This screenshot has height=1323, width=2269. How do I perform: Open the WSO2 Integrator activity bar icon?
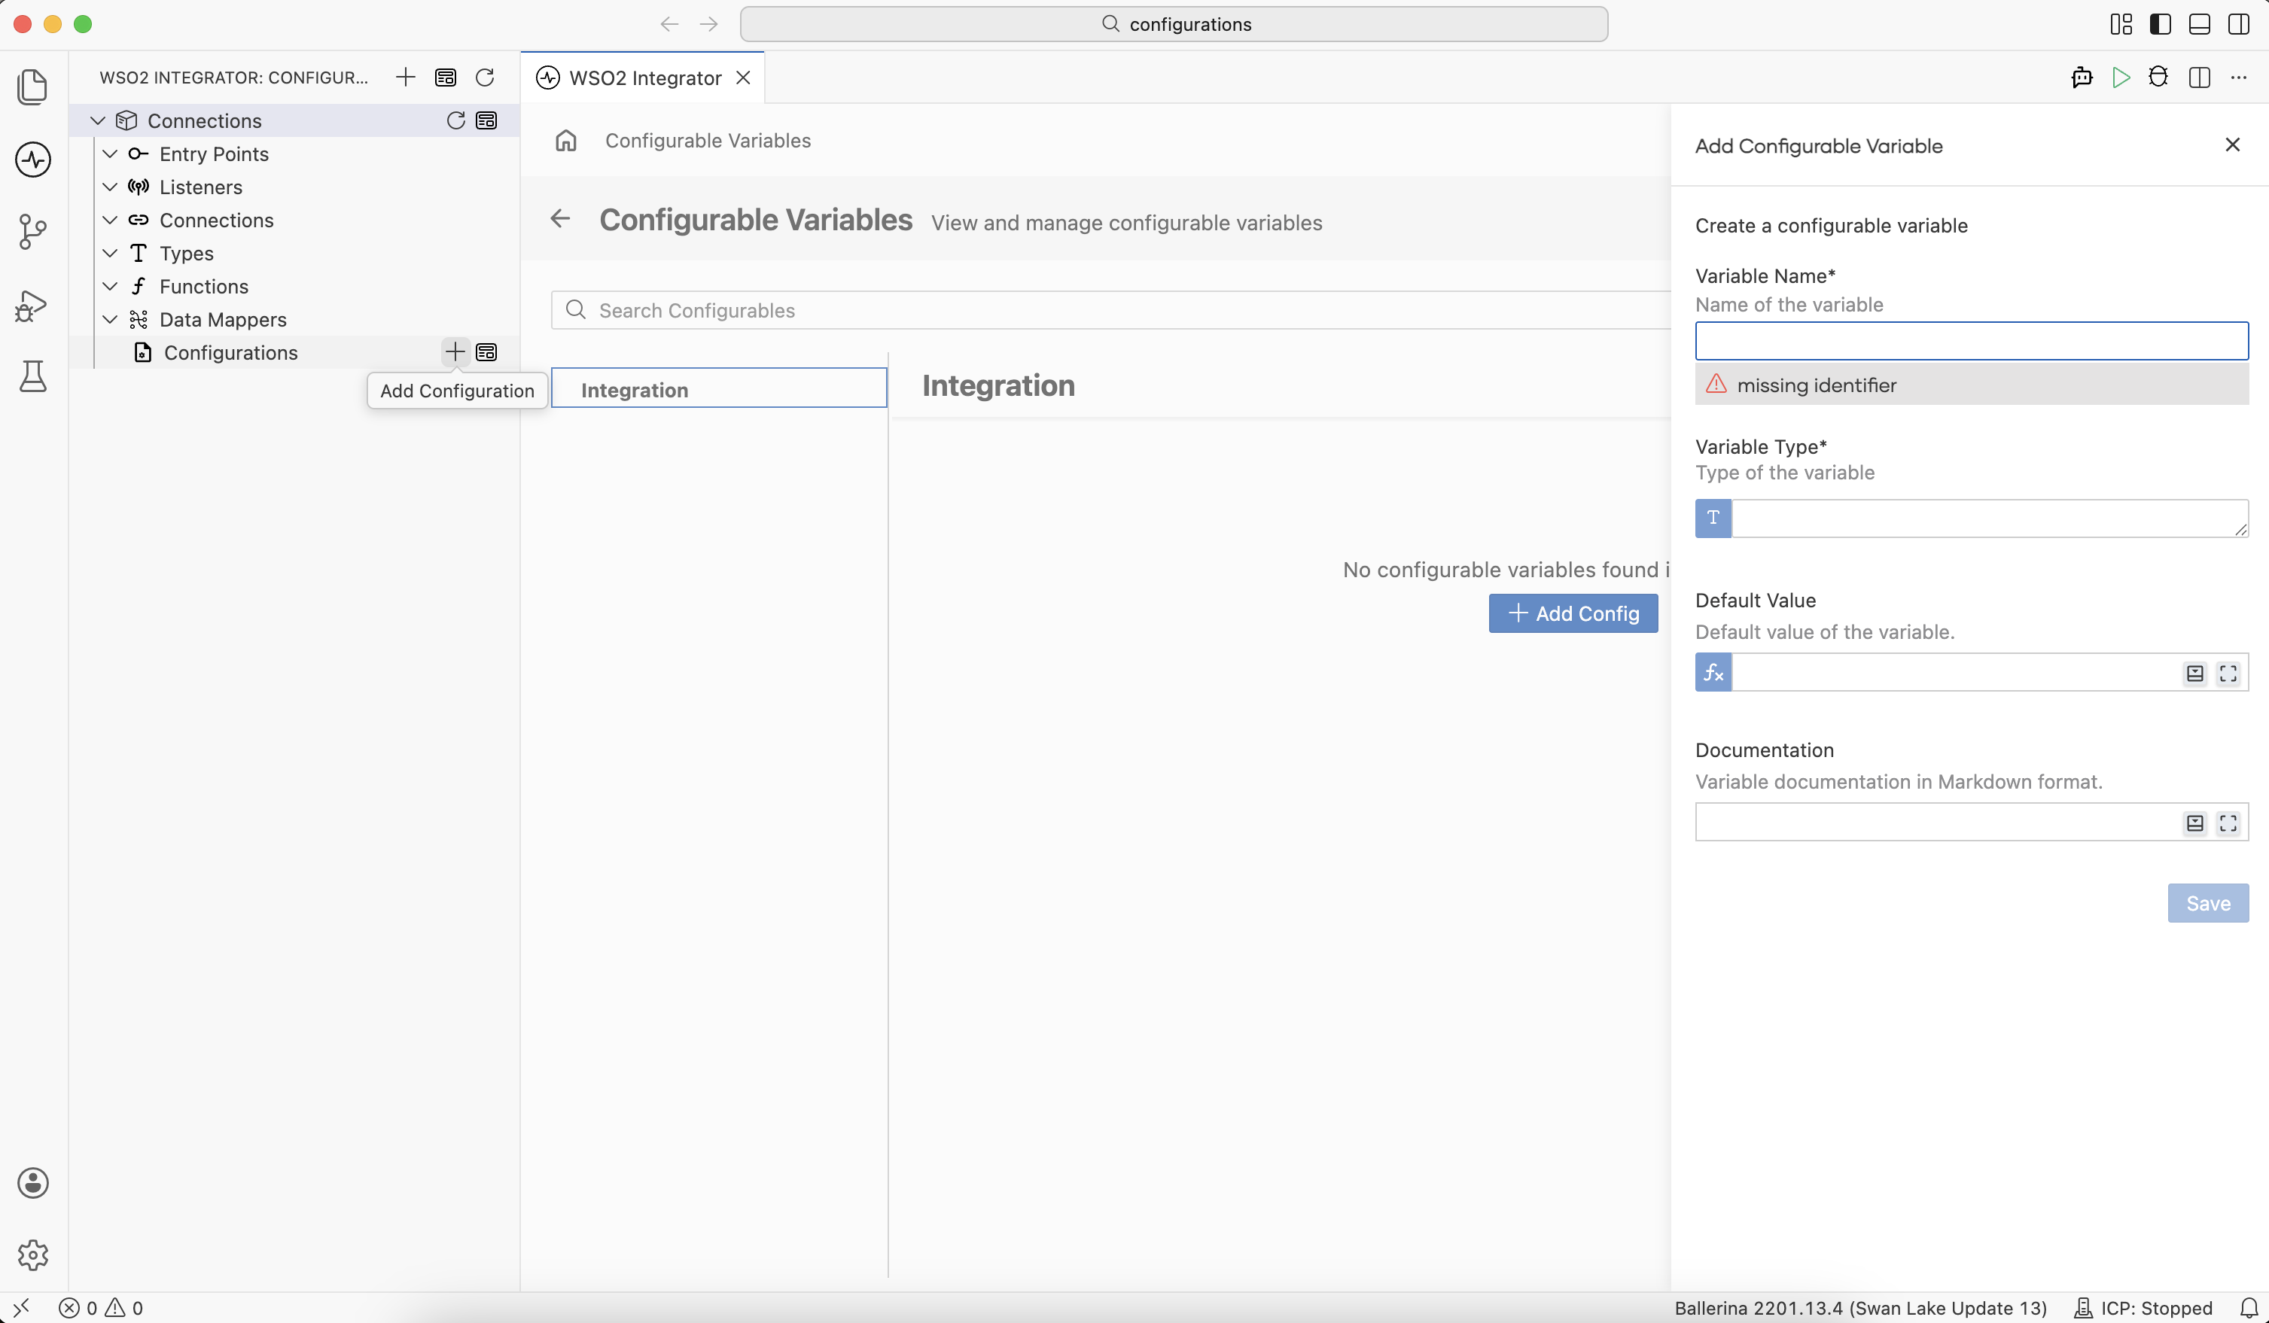point(33,160)
